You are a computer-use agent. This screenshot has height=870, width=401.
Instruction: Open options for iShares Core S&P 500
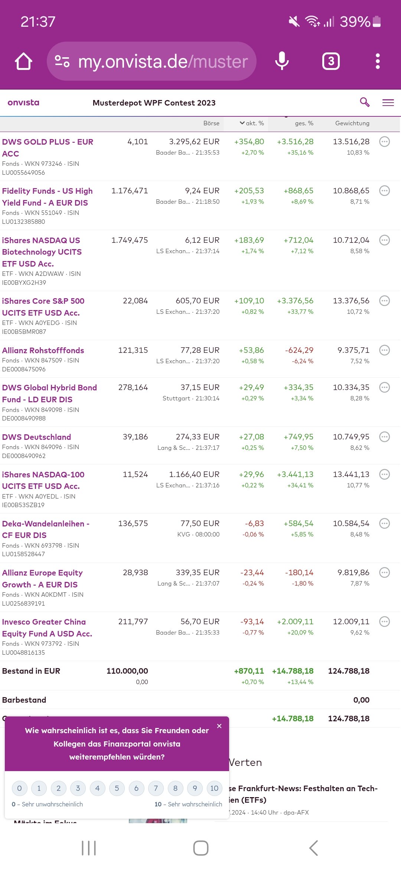[384, 301]
